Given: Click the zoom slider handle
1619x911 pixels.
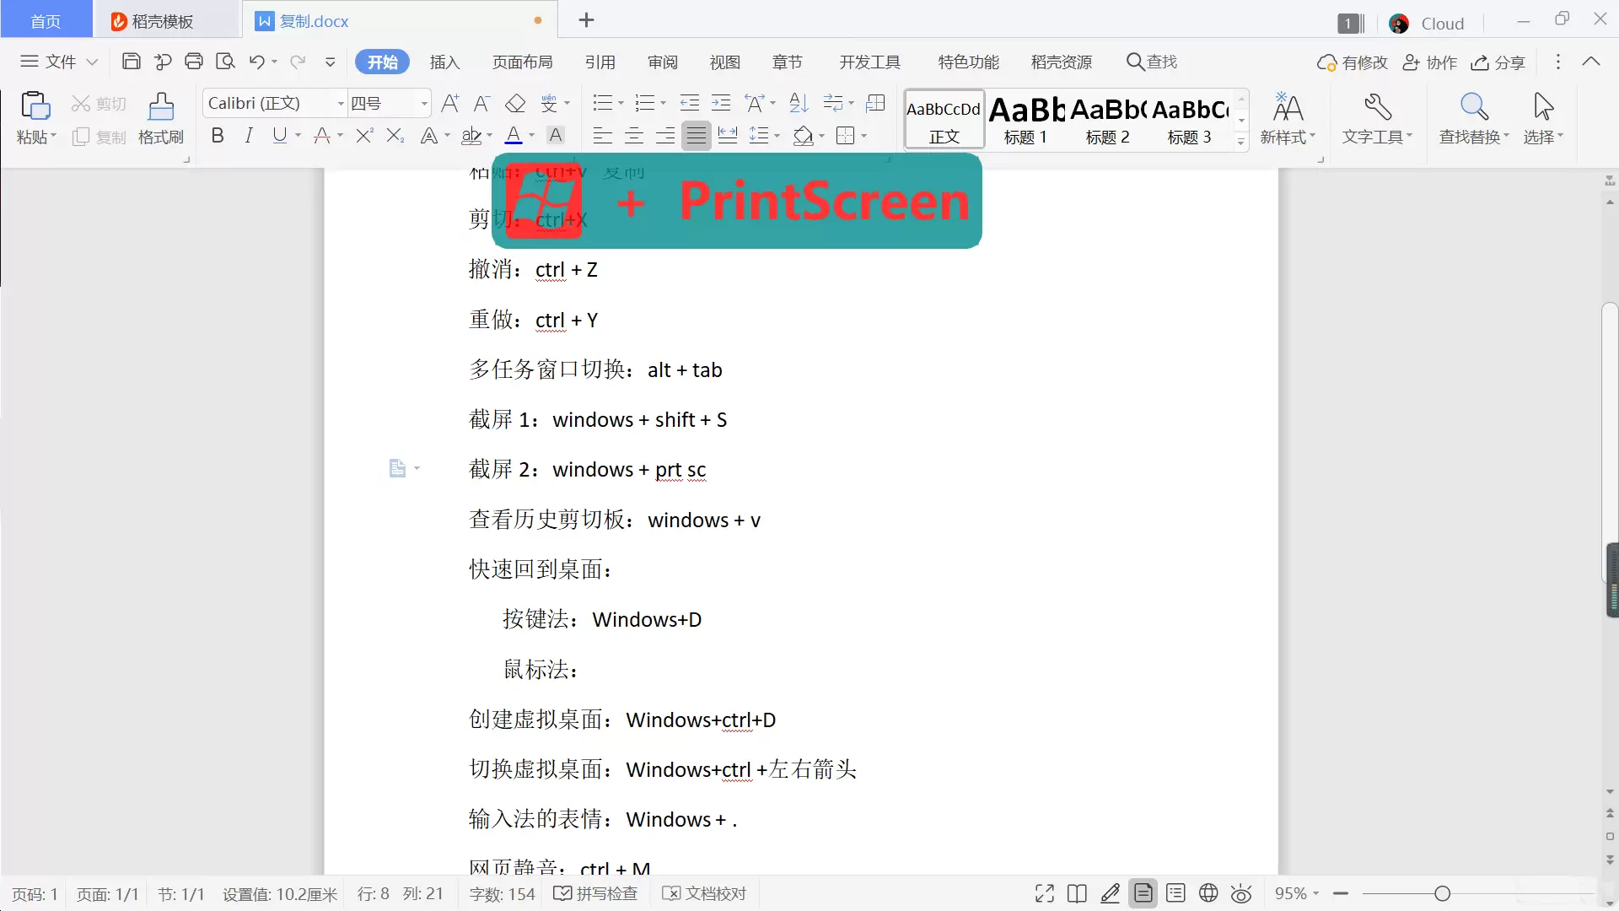Looking at the screenshot, I should [1442, 893].
